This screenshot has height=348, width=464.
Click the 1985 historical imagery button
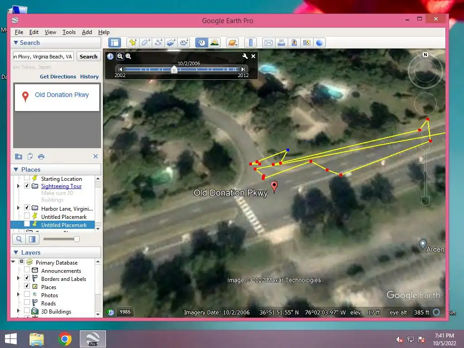[x=125, y=312]
